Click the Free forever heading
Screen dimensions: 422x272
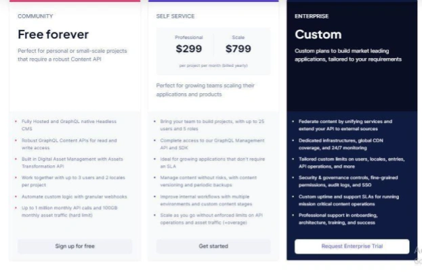(x=54, y=34)
